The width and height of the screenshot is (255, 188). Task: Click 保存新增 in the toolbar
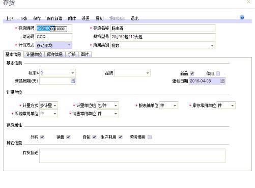click(54, 18)
